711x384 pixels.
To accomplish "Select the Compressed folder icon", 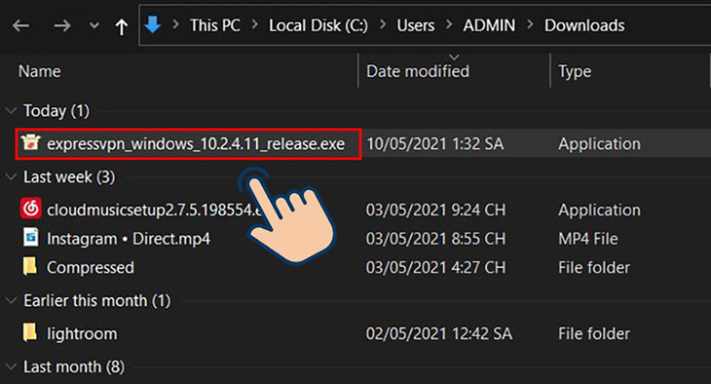I will click(x=30, y=266).
